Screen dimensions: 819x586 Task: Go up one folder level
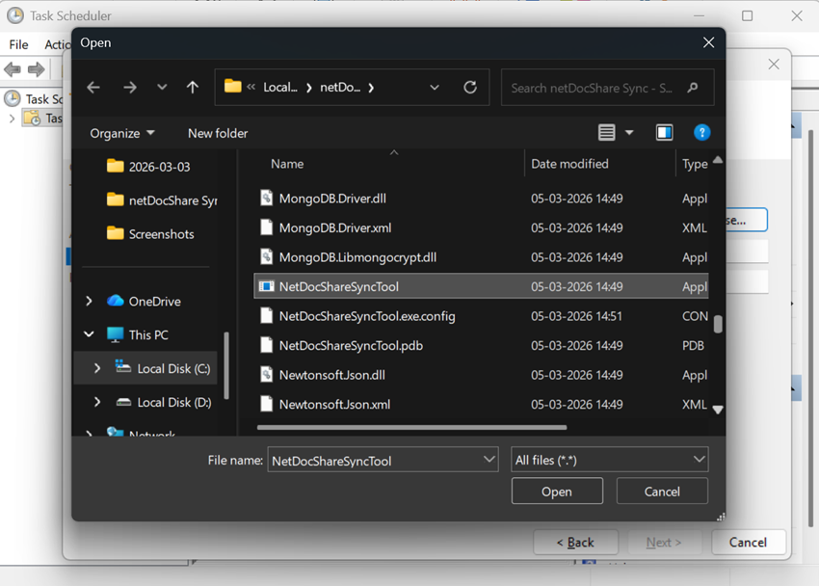click(192, 87)
